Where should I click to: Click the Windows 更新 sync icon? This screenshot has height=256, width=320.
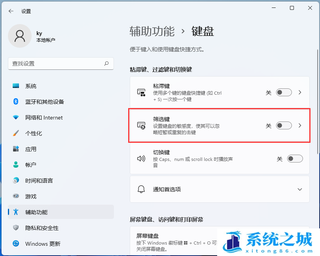click(x=16, y=243)
